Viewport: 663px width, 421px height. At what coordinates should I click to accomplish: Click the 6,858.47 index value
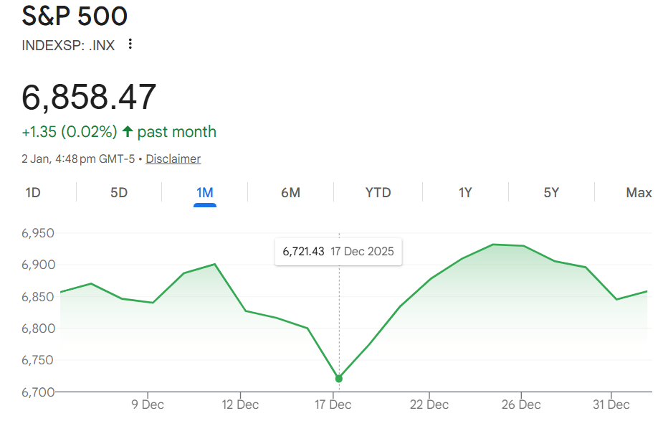click(89, 97)
